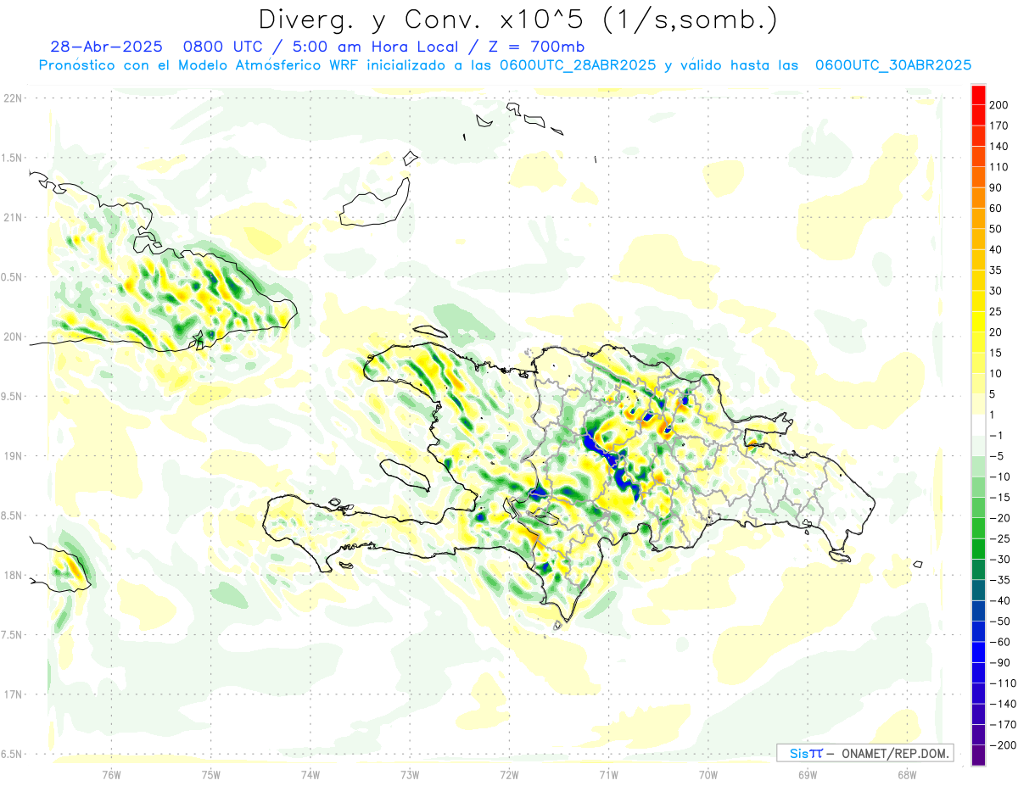Click the colorbar value label 60
The image size is (1018, 786).
pyautogui.click(x=995, y=209)
